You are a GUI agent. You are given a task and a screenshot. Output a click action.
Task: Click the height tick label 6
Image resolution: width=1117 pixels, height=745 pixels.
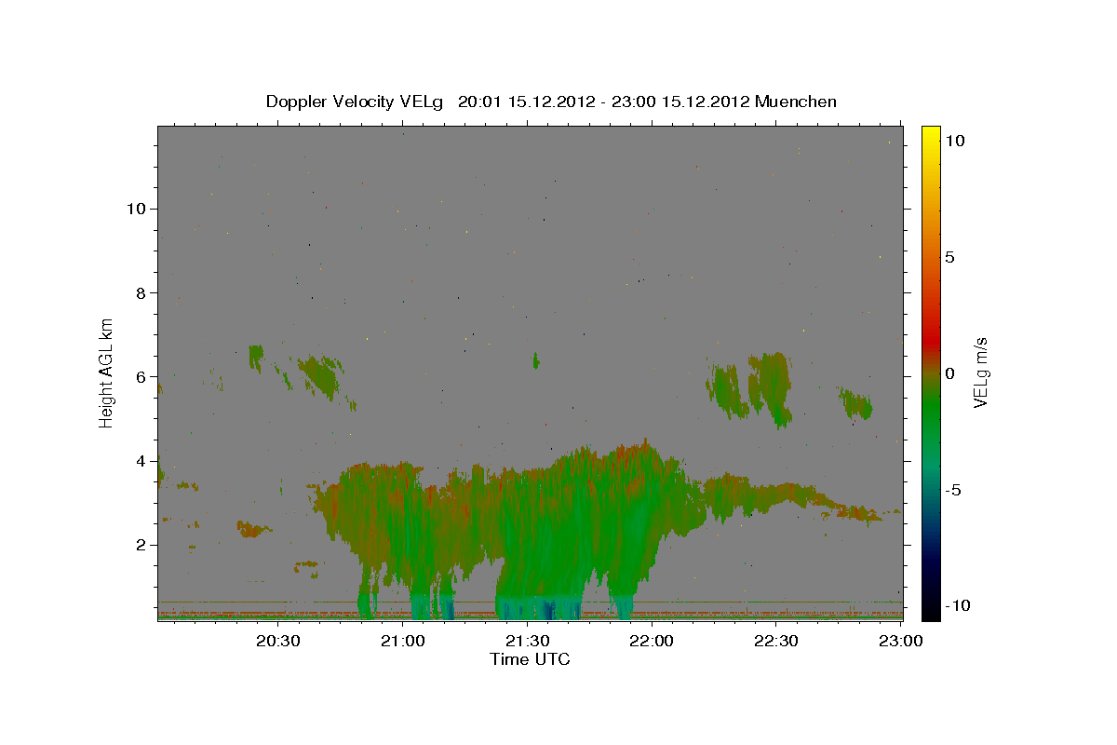tap(141, 376)
